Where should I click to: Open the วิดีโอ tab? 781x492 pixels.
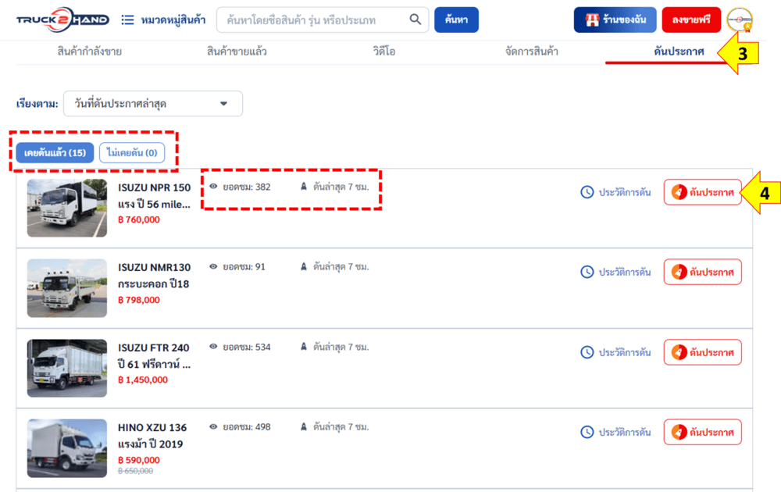coord(384,52)
